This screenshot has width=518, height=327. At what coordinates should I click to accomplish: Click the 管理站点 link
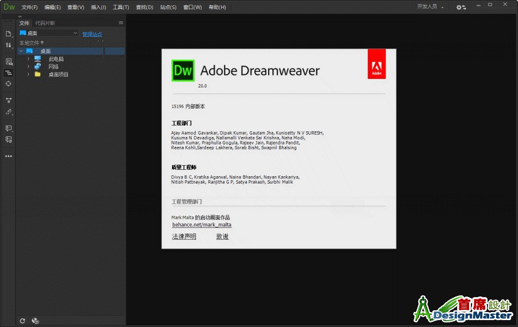tap(92, 34)
